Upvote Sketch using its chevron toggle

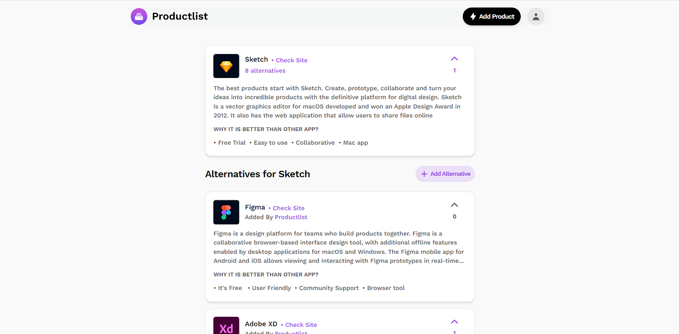tap(454, 58)
